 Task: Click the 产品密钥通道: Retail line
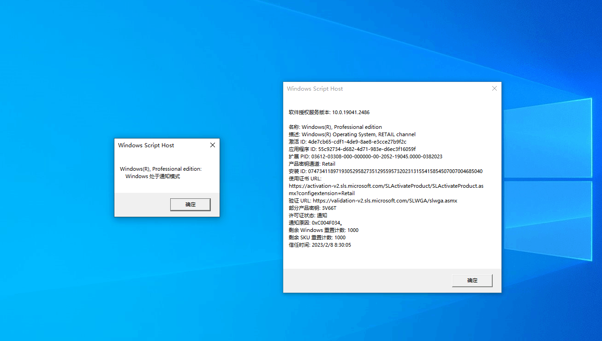coord(312,164)
